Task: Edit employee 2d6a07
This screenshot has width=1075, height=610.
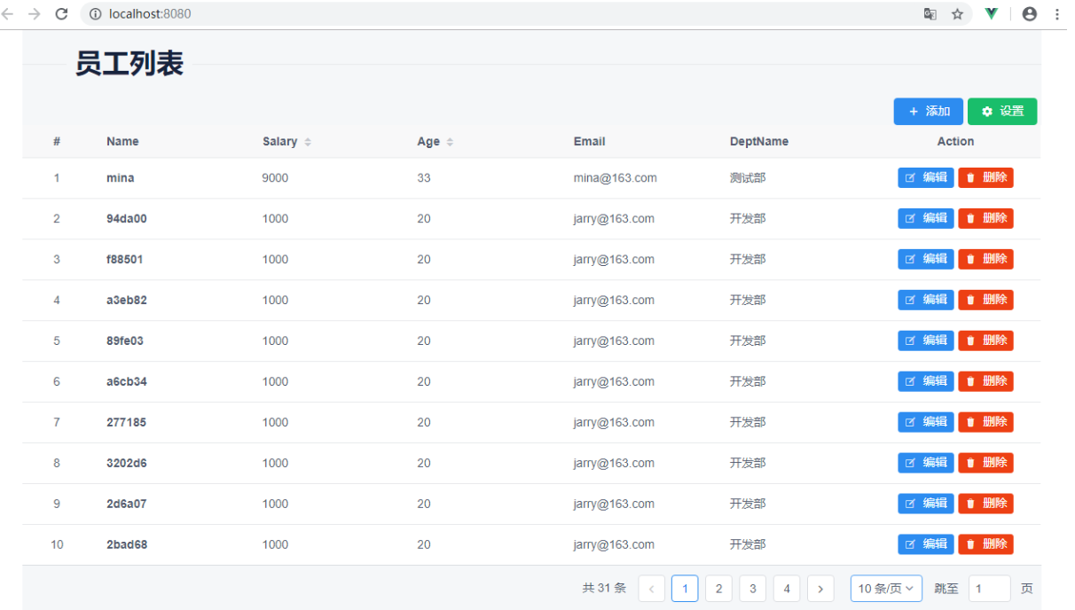Action: (926, 504)
